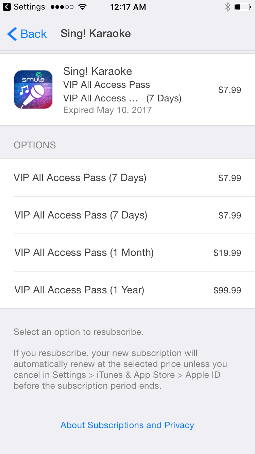Tap the expired subscription $7.99 price

(x=230, y=90)
